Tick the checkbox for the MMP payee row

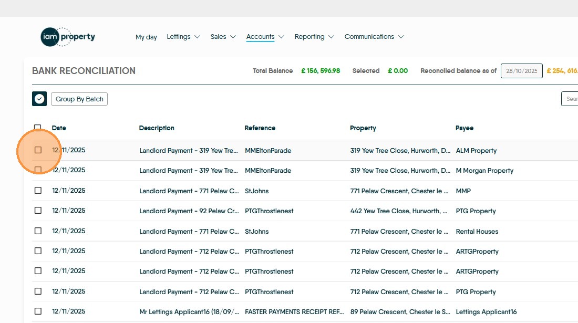coord(38,191)
